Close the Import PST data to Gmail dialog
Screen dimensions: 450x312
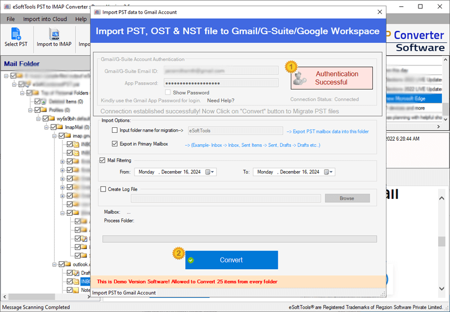point(380,12)
